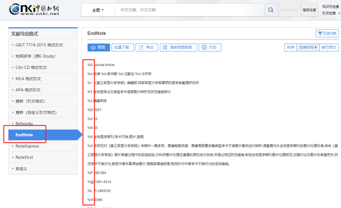Sort by 发表时间 publication date
Screen dimensions: 341x208
[308, 47]
